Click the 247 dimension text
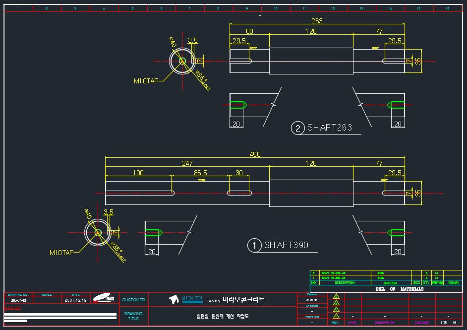This screenshot has height=330, width=467. tap(187, 163)
